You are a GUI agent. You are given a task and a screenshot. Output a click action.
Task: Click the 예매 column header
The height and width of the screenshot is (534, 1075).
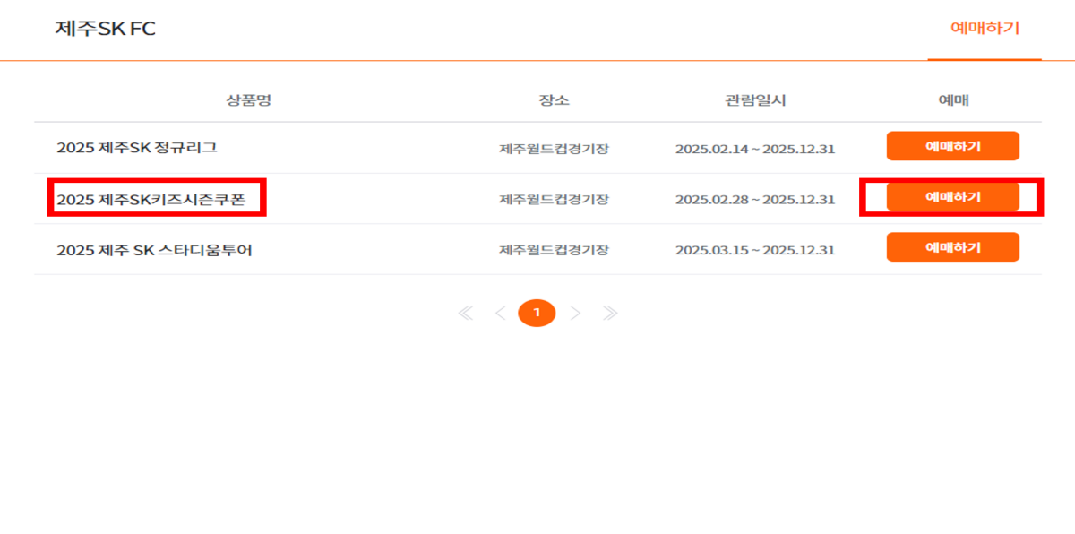coord(953,100)
